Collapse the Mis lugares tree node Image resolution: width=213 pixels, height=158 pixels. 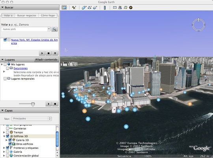(x=2, y=64)
